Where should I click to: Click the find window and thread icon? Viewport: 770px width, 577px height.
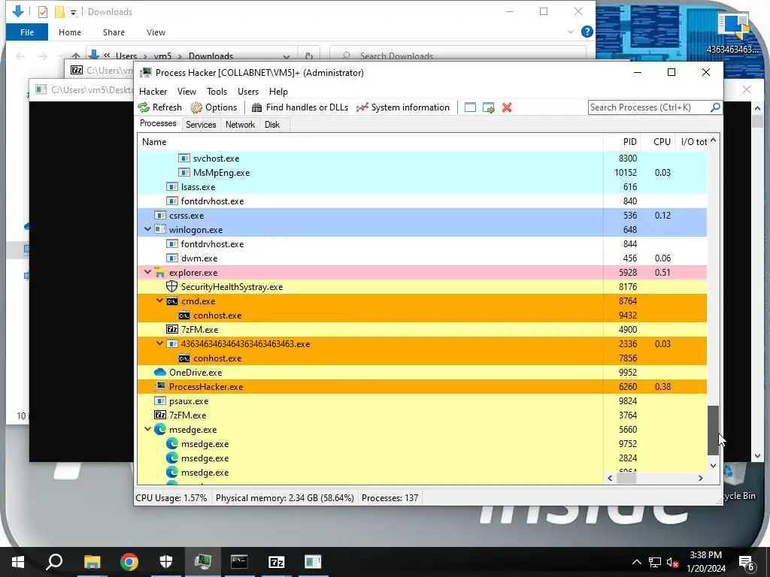(489, 107)
